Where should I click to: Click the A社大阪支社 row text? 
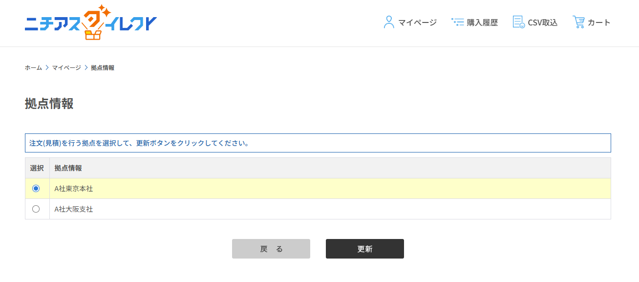pyautogui.click(x=74, y=209)
